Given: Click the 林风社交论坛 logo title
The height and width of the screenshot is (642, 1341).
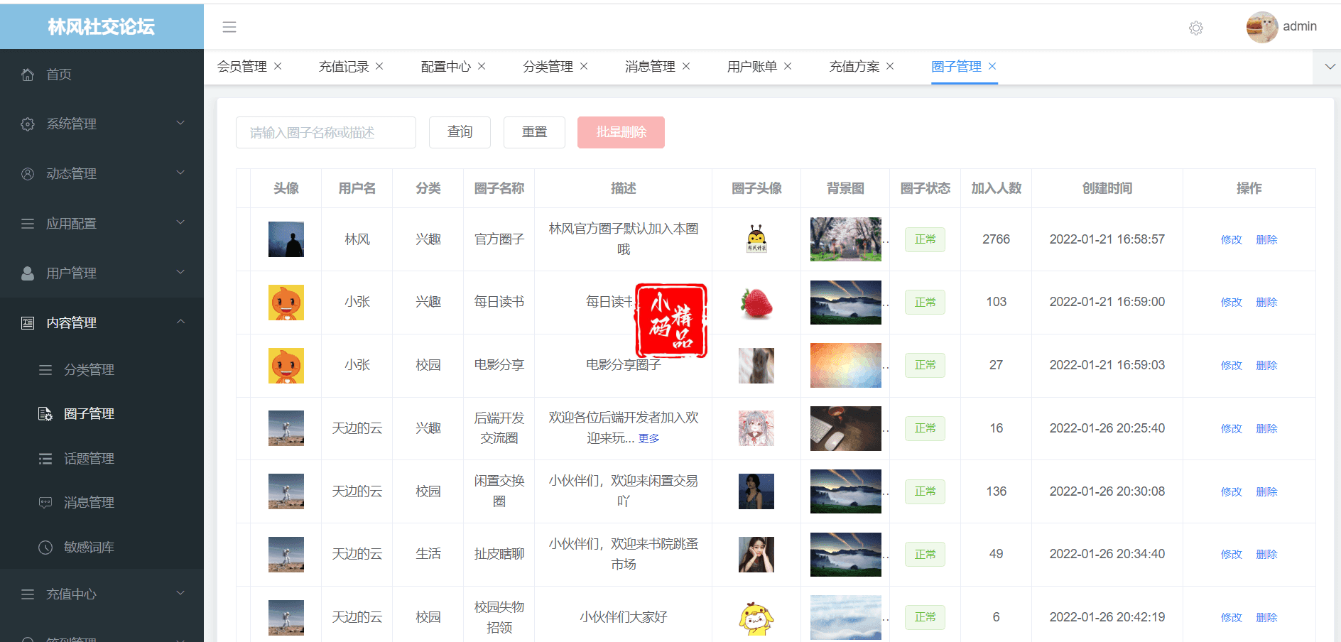Looking at the screenshot, I should coord(102,26).
